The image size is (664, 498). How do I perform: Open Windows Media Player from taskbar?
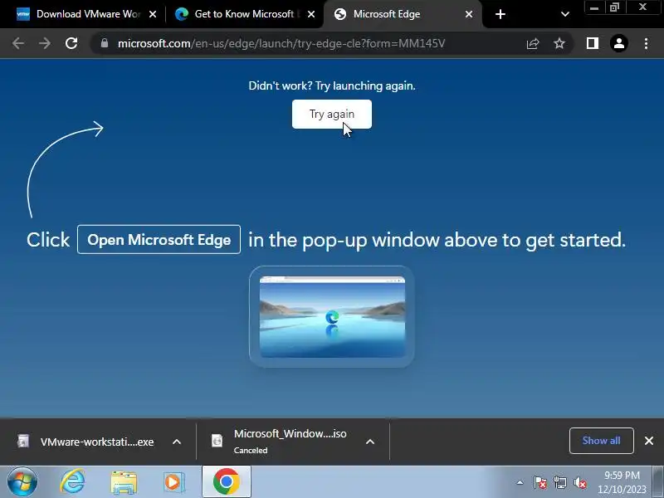174,482
